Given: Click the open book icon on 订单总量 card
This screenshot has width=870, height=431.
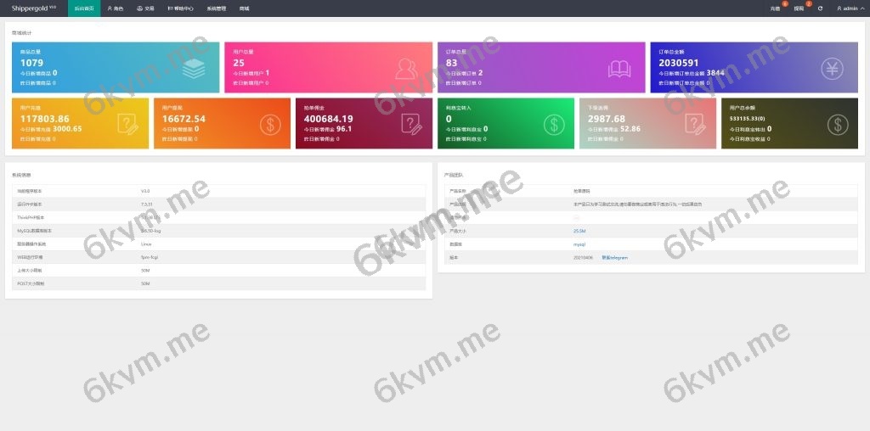Looking at the screenshot, I should pyautogui.click(x=619, y=68).
